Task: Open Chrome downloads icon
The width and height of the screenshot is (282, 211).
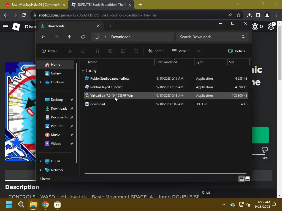Action: coord(249,15)
